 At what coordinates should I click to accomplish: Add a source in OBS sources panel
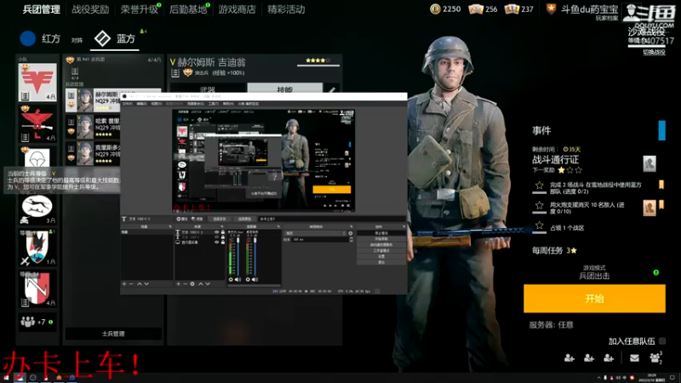click(178, 283)
